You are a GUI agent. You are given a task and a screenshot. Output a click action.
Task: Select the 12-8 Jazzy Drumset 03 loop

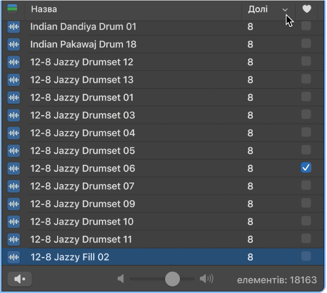[83, 115]
